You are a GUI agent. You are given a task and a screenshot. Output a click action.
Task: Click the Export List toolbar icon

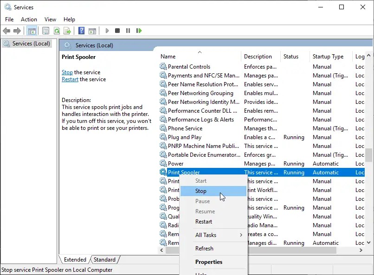67,31
